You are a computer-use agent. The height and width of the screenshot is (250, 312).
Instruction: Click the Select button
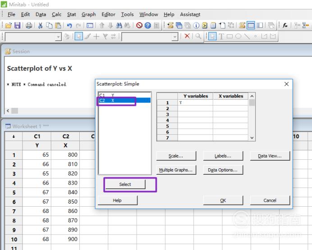pos(125,184)
